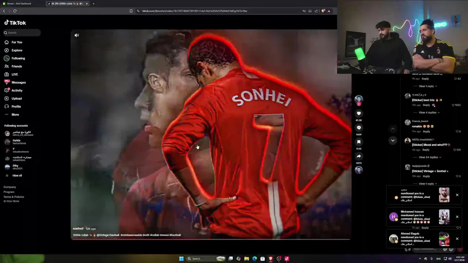468x263 pixels.
Task: Like the 'Messi and who???' comment
Action: 454,150
